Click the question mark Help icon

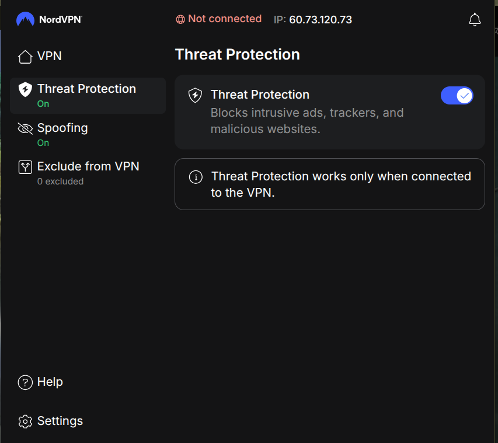(x=25, y=382)
